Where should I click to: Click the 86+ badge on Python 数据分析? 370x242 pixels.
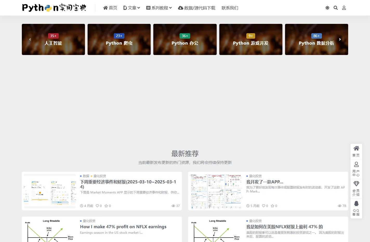(x=316, y=36)
